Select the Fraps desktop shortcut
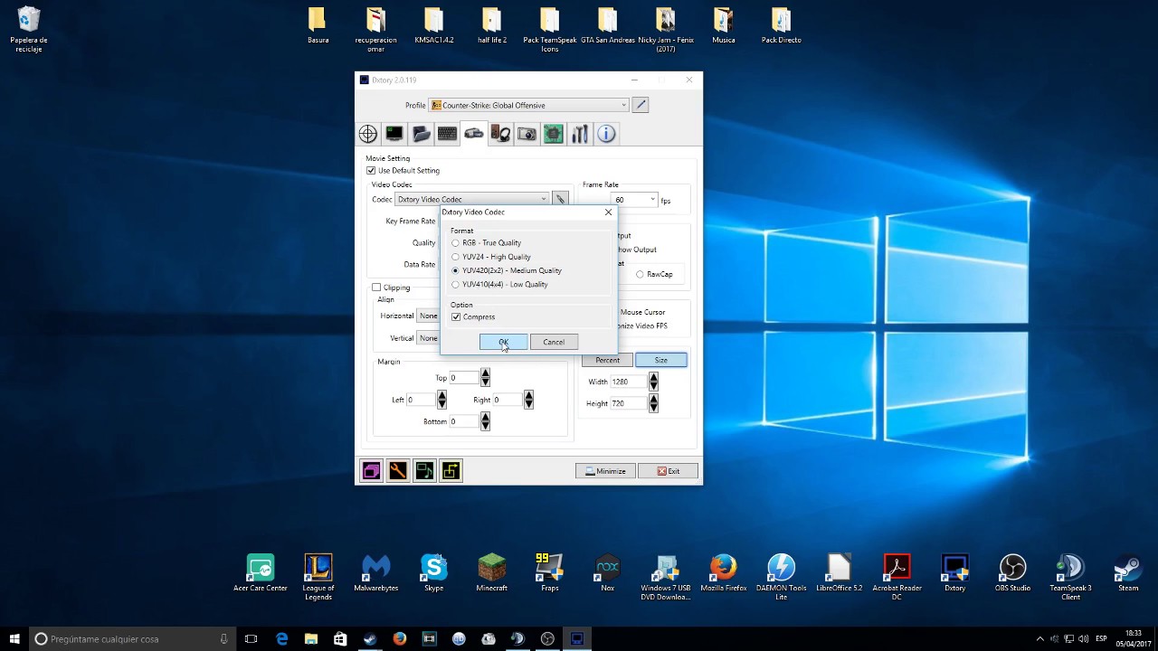Image resolution: width=1158 pixels, height=651 pixels. coord(549,573)
